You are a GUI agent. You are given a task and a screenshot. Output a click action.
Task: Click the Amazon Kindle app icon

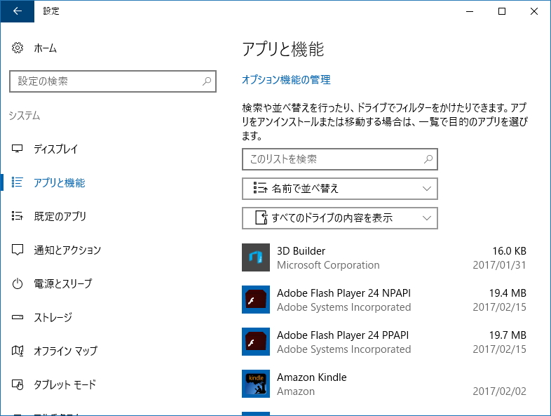(x=256, y=384)
